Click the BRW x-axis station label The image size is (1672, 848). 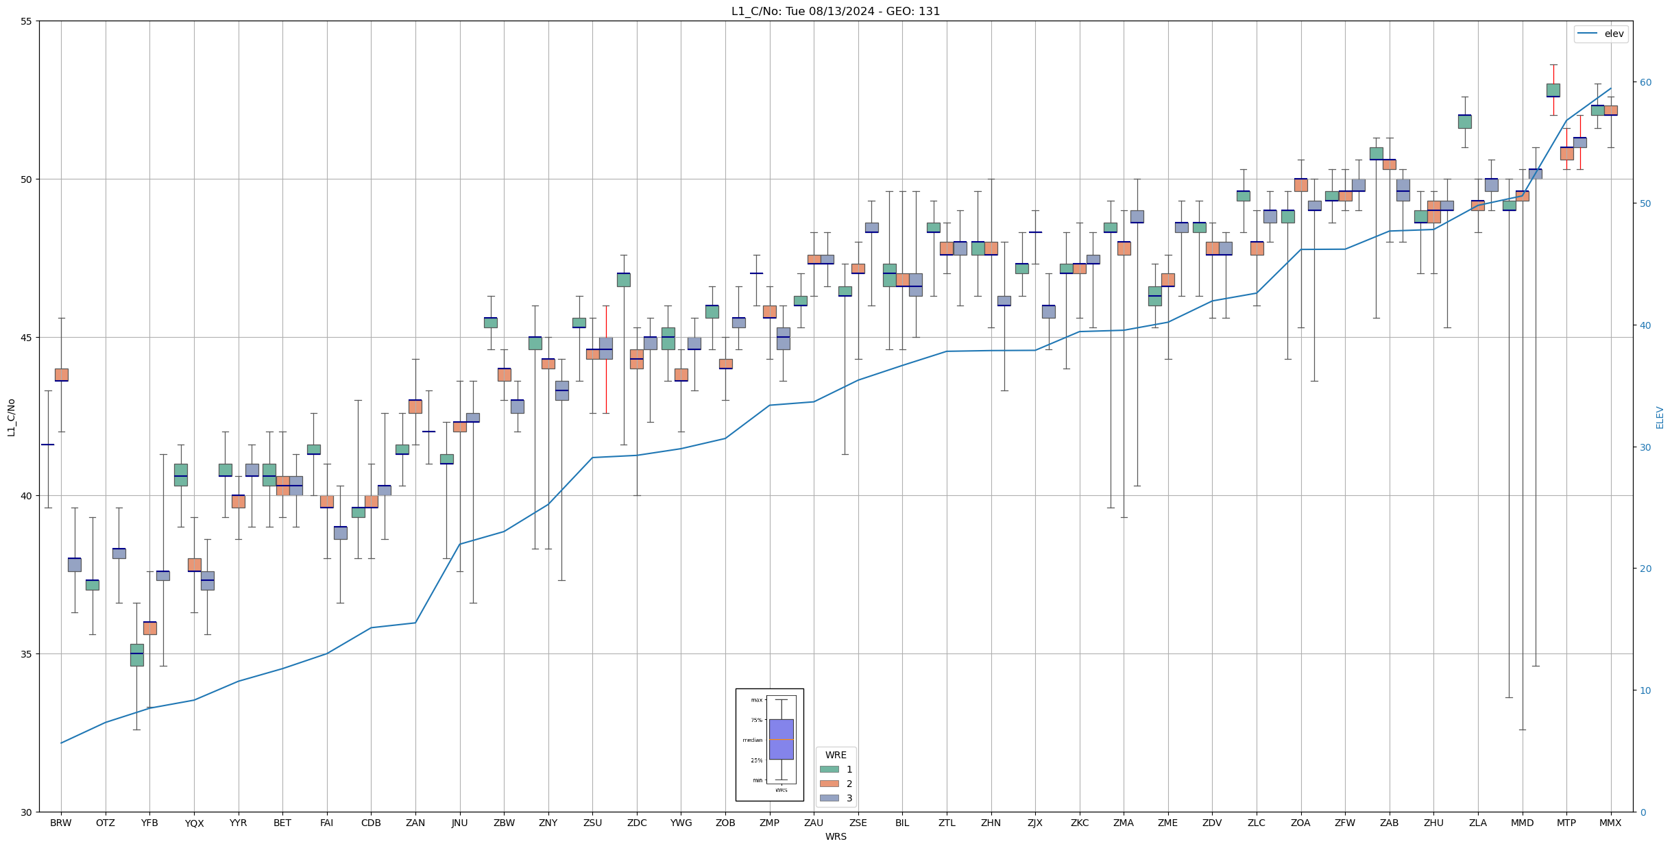point(61,823)
